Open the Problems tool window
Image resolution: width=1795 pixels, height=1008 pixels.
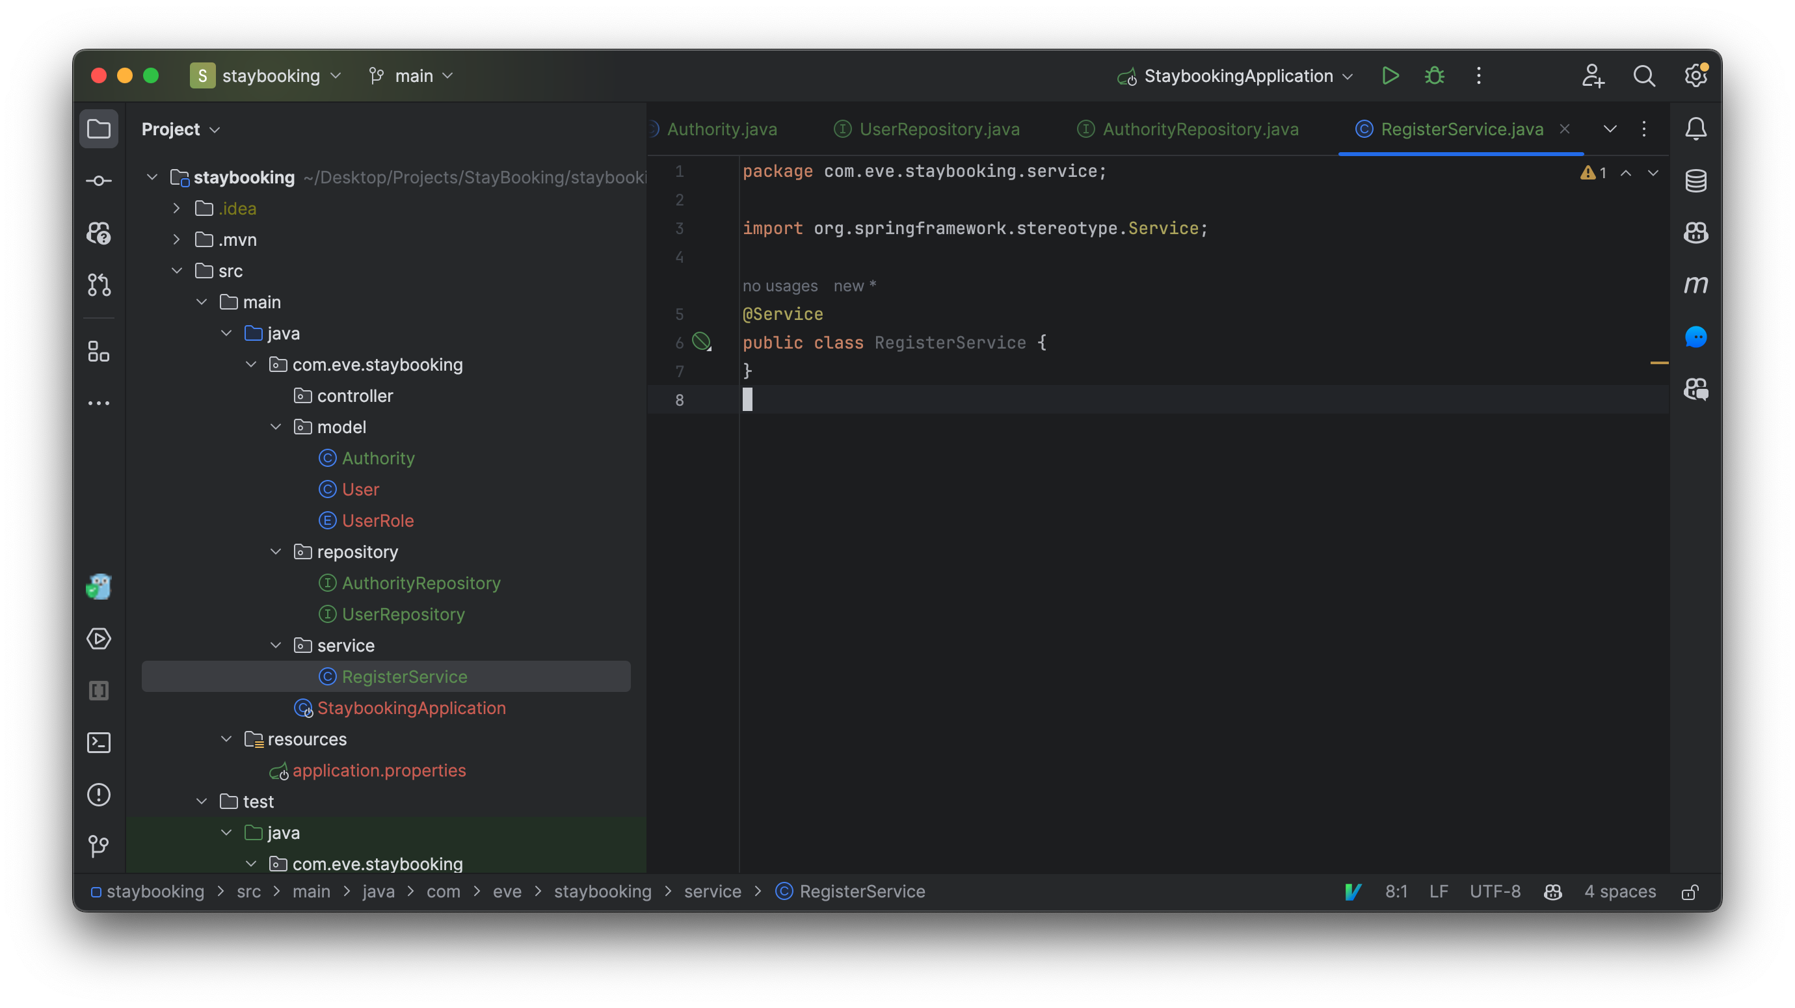coord(98,795)
